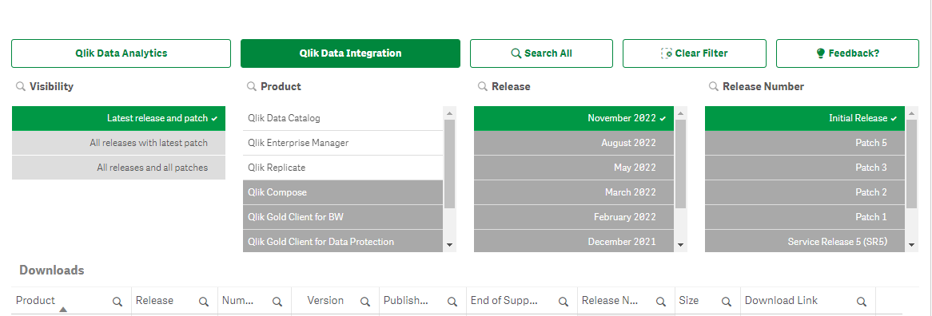Search the Size table column
Image resolution: width=932 pixels, height=316 pixels.
click(727, 302)
